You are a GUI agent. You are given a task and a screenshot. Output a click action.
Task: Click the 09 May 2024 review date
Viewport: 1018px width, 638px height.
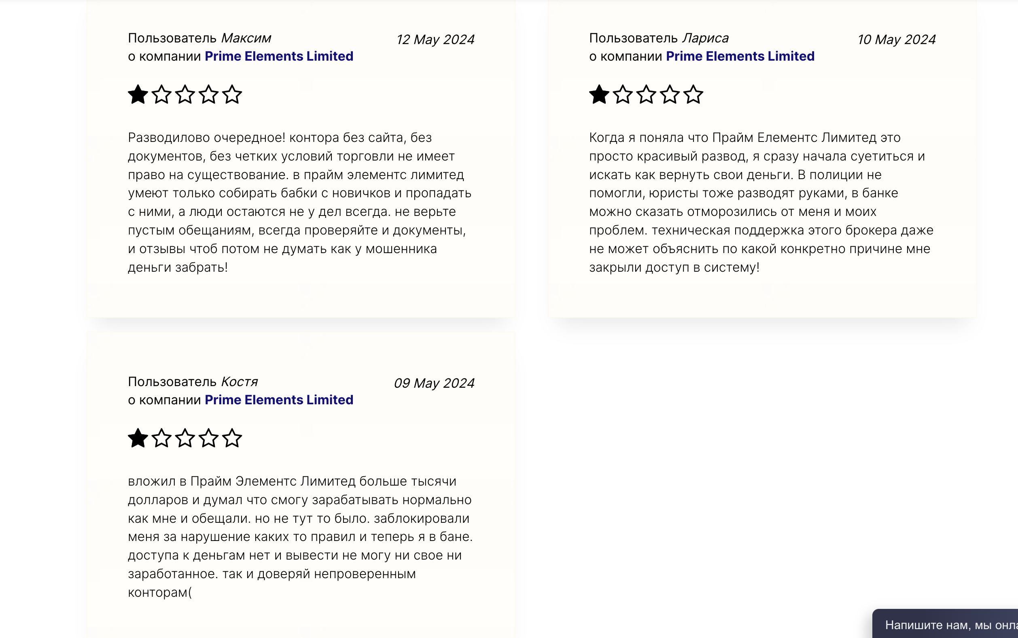click(434, 383)
